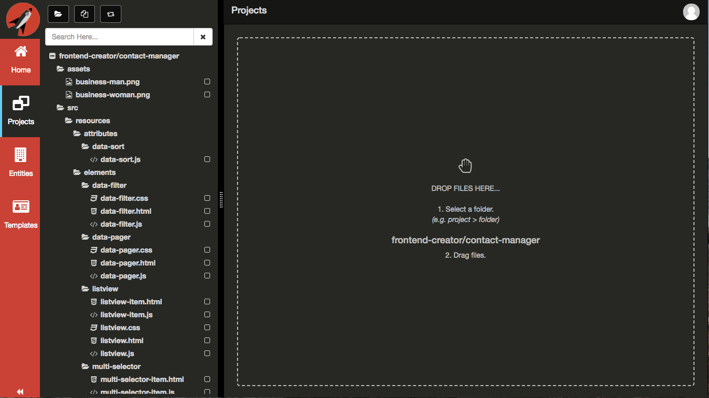Click HTML icon of data-filter.html

point(94,211)
